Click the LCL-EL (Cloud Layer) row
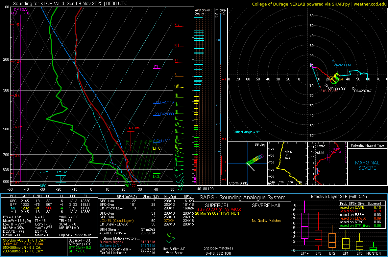This screenshot has height=257, width=388. click(x=147, y=221)
